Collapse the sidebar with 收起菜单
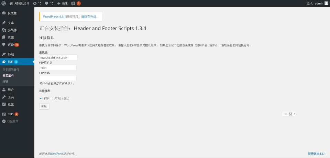The height and width of the screenshot is (158, 330). point(13,121)
